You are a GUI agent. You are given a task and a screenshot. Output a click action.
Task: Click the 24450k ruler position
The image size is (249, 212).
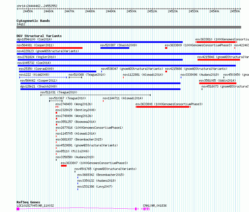point(28,11)
